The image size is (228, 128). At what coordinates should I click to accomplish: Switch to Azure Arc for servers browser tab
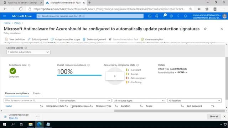(x=22, y=2)
